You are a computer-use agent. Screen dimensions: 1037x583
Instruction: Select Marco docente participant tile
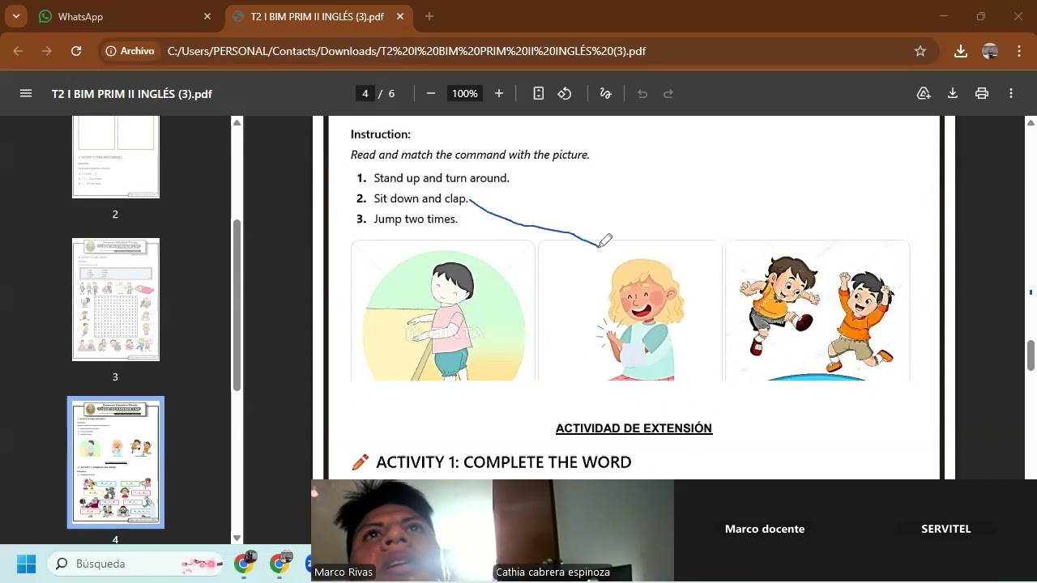coord(765,529)
